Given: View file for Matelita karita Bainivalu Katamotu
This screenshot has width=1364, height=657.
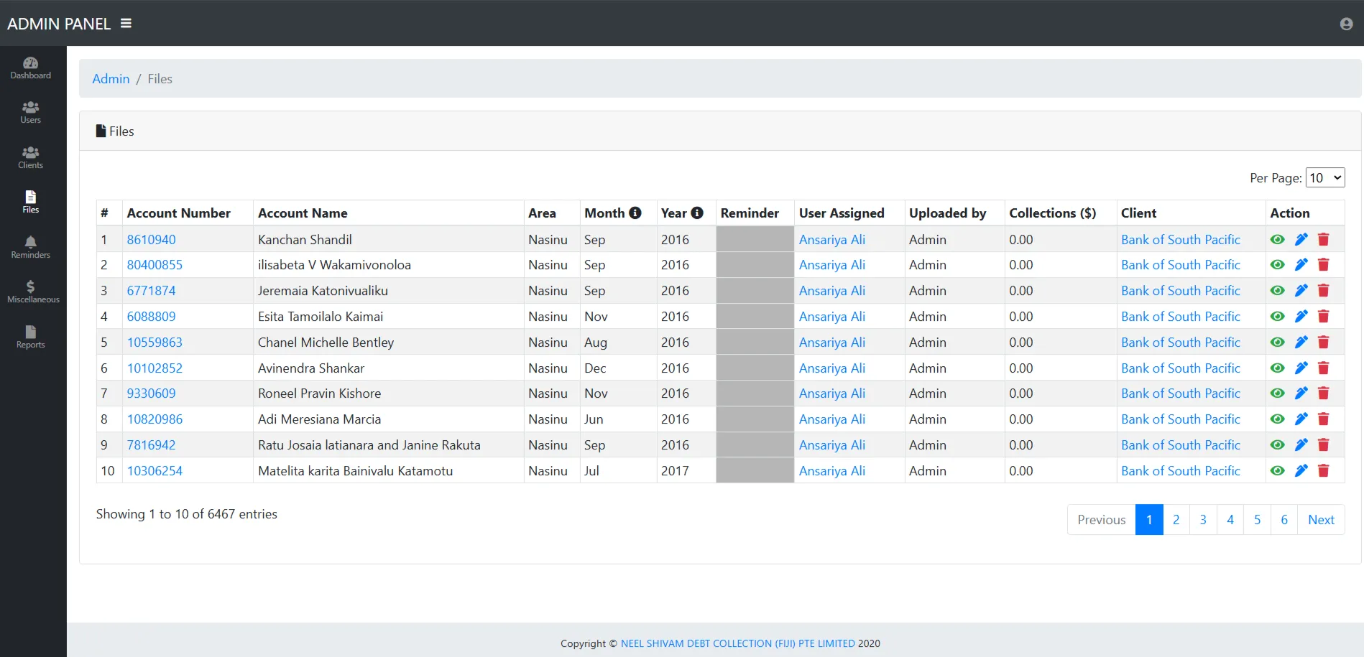Looking at the screenshot, I should click(1277, 471).
